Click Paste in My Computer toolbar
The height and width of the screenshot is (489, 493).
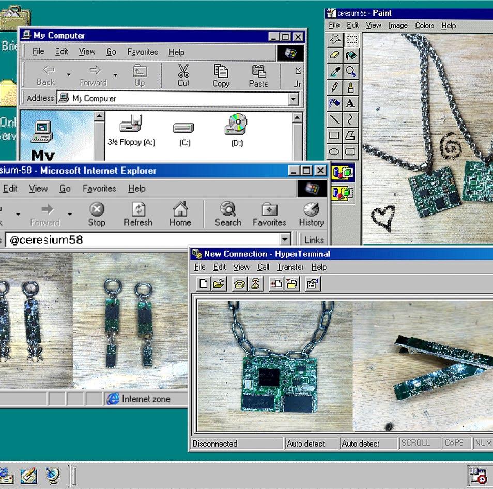coord(258,75)
